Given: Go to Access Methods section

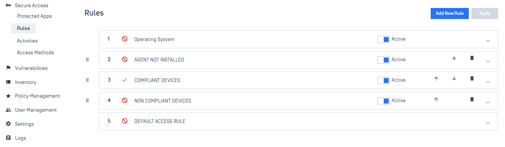Looking at the screenshot, I should [35, 53].
